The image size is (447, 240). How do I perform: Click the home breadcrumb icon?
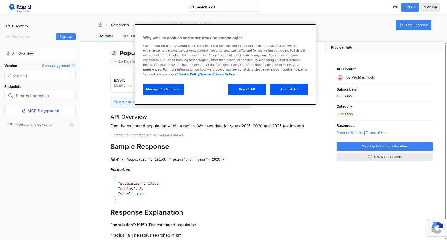point(101,25)
